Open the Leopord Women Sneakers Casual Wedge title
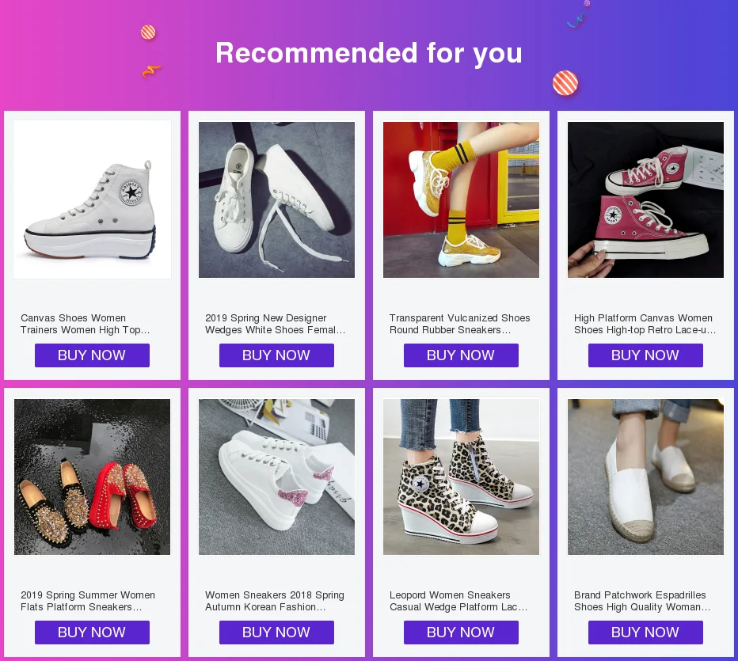The width and height of the screenshot is (738, 661). coord(458,601)
